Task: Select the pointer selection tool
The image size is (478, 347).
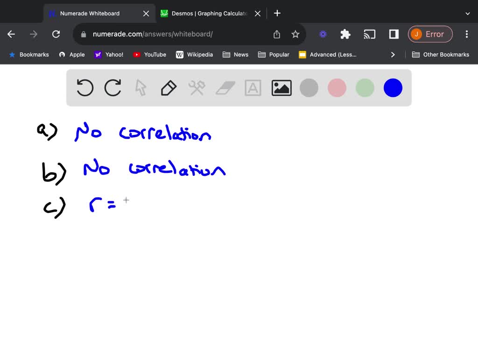Action: tap(141, 88)
